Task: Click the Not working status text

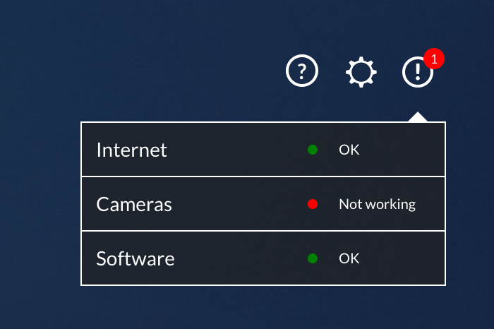Action: (x=377, y=205)
